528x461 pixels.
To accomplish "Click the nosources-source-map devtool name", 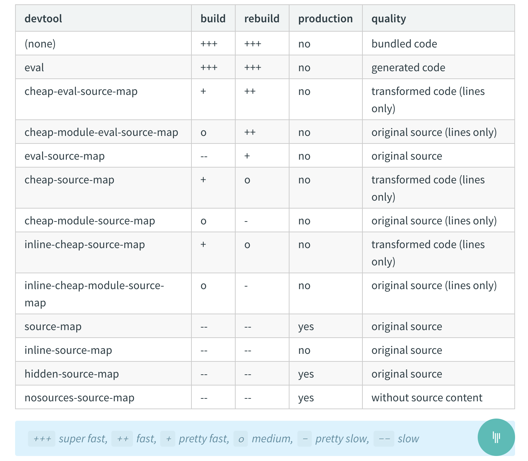I will [x=79, y=398].
